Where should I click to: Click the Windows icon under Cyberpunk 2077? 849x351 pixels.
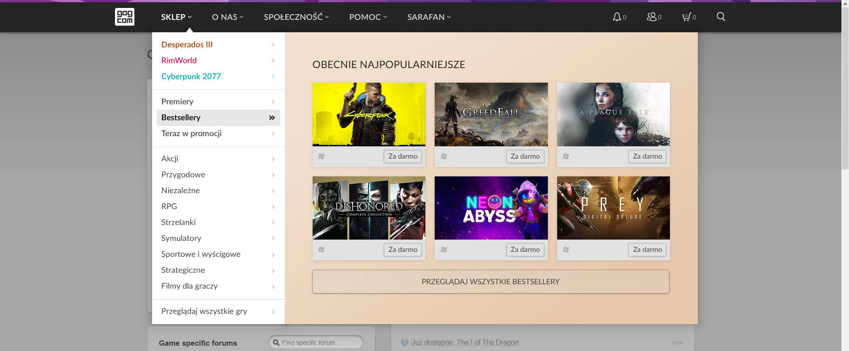(x=321, y=156)
